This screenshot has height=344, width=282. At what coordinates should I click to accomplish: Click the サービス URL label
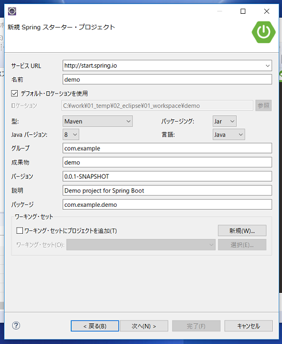[26, 66]
